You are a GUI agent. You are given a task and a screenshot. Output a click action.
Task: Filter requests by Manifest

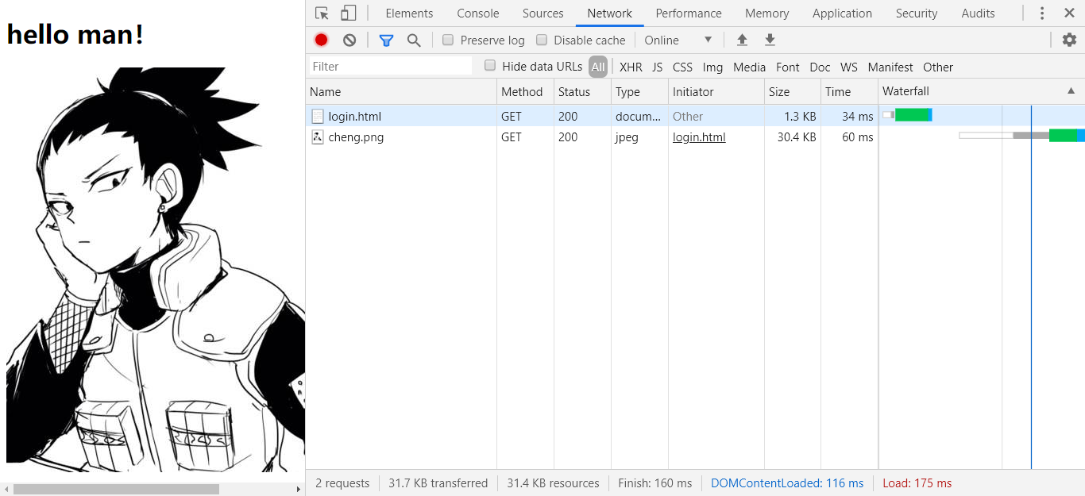pyautogui.click(x=890, y=67)
